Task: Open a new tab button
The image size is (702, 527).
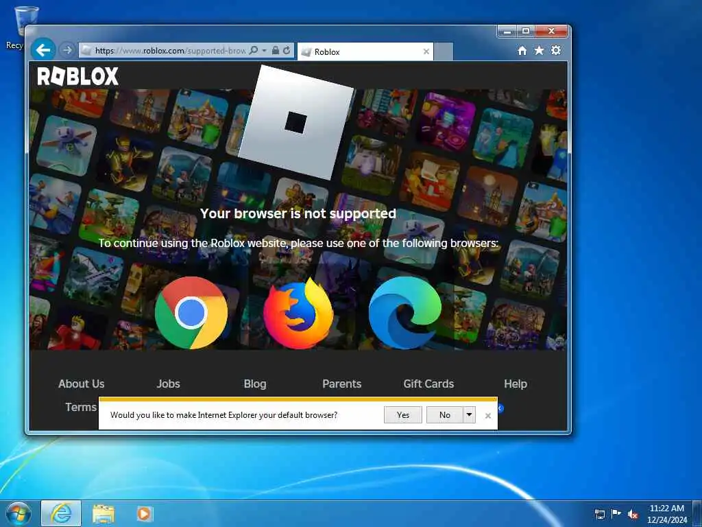Action: (x=444, y=51)
